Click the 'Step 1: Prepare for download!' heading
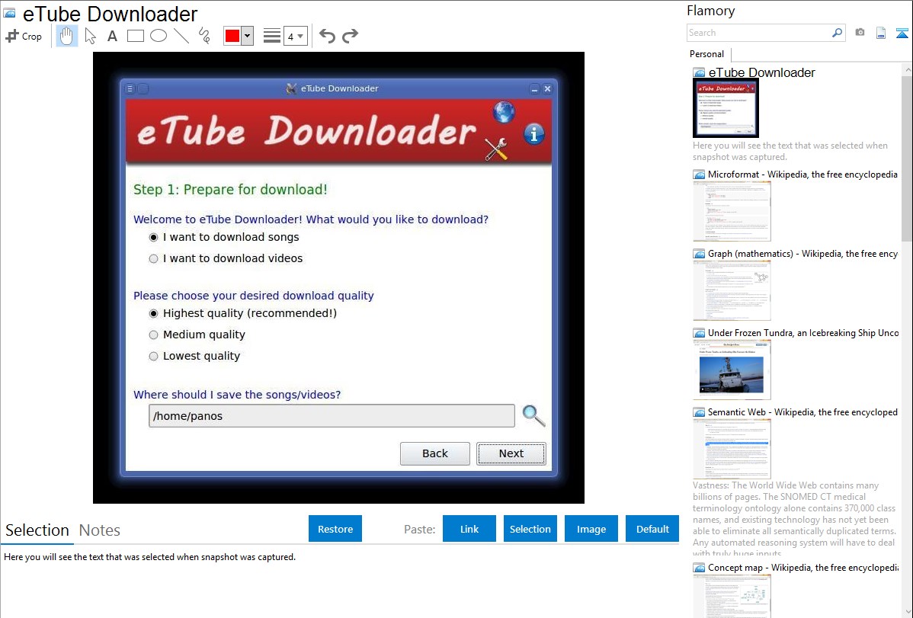The image size is (913, 618). (230, 190)
